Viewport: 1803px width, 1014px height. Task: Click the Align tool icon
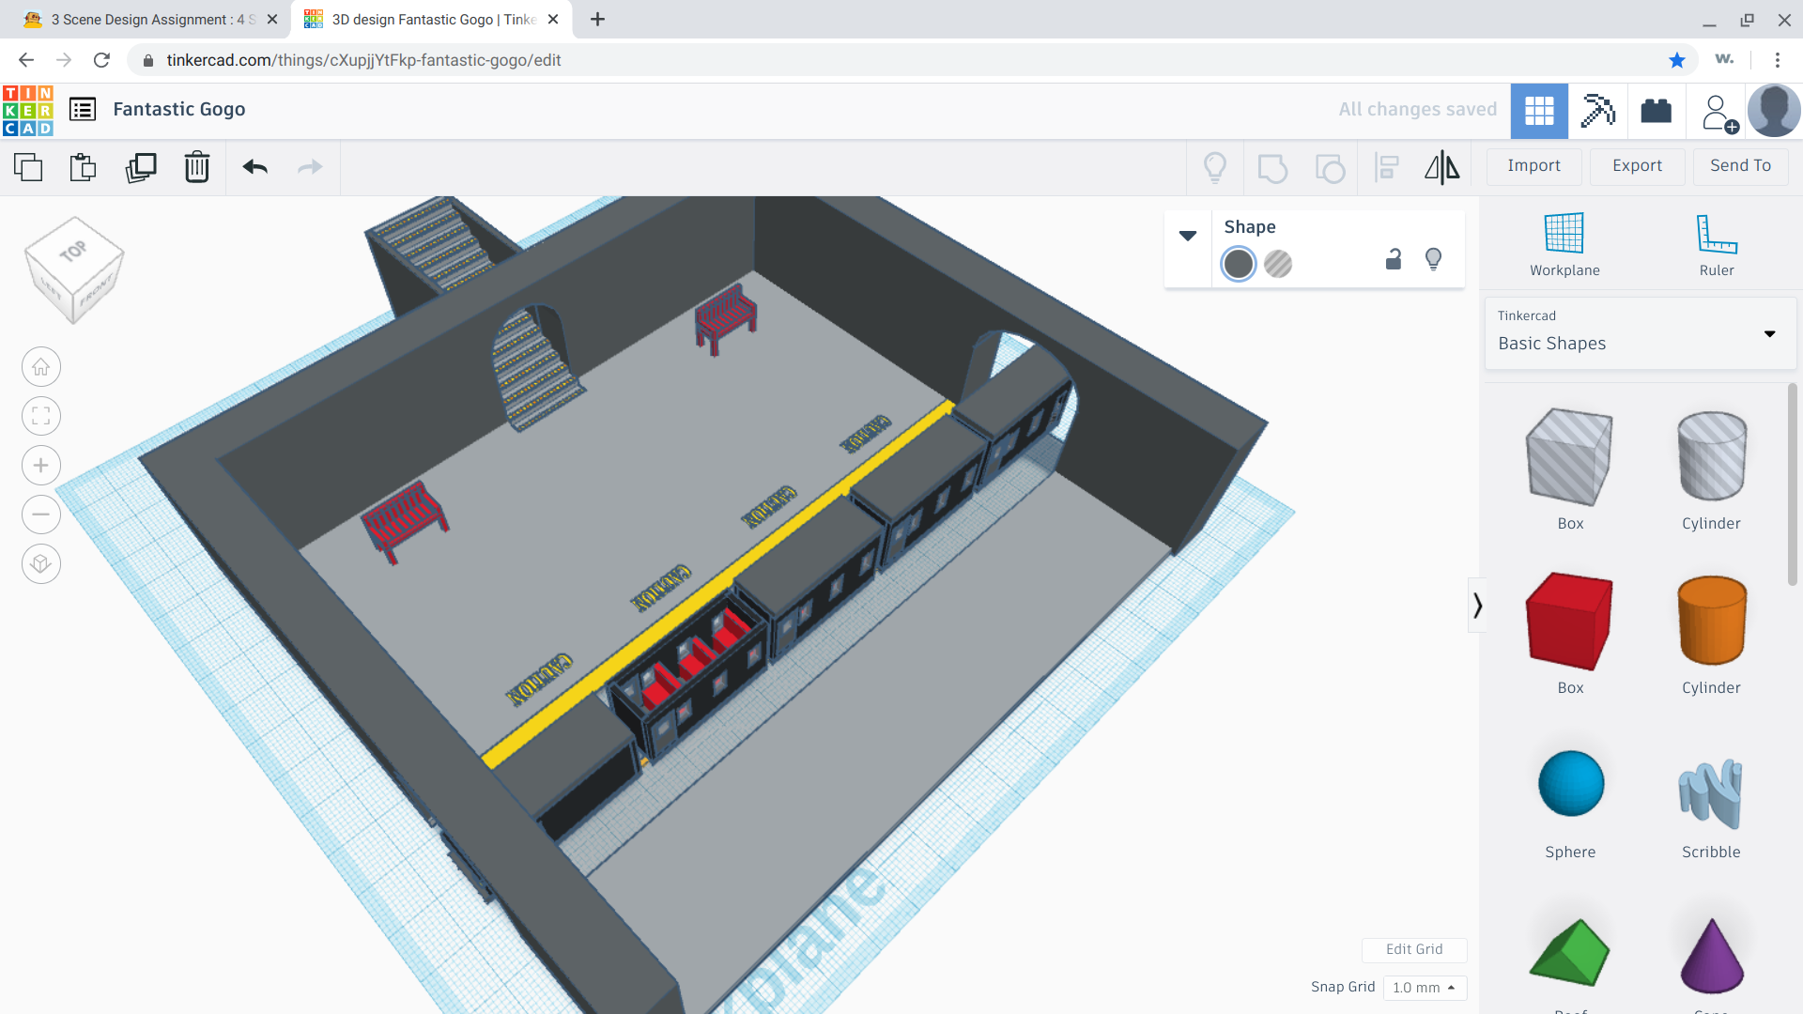point(1386,167)
